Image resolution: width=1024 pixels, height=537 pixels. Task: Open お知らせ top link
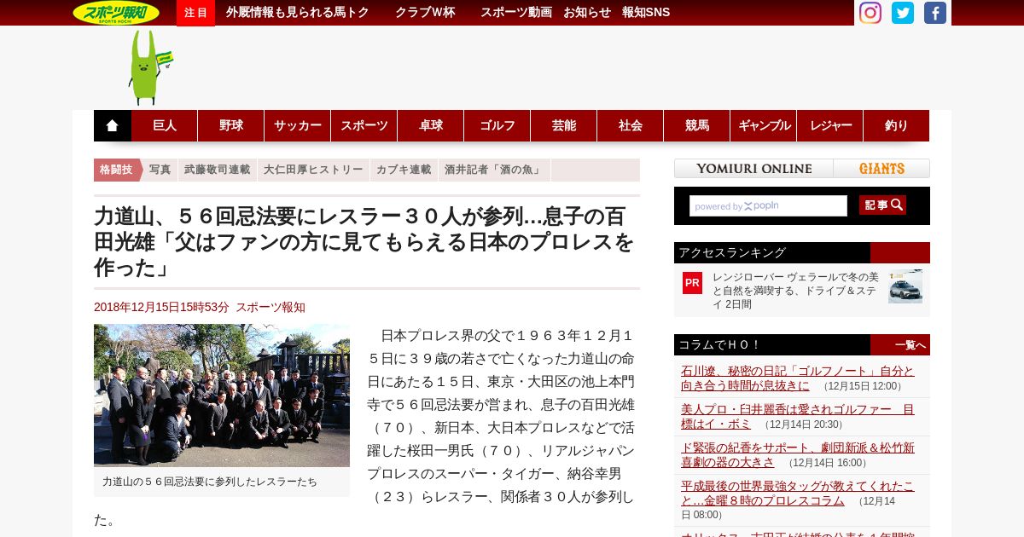pyautogui.click(x=587, y=13)
